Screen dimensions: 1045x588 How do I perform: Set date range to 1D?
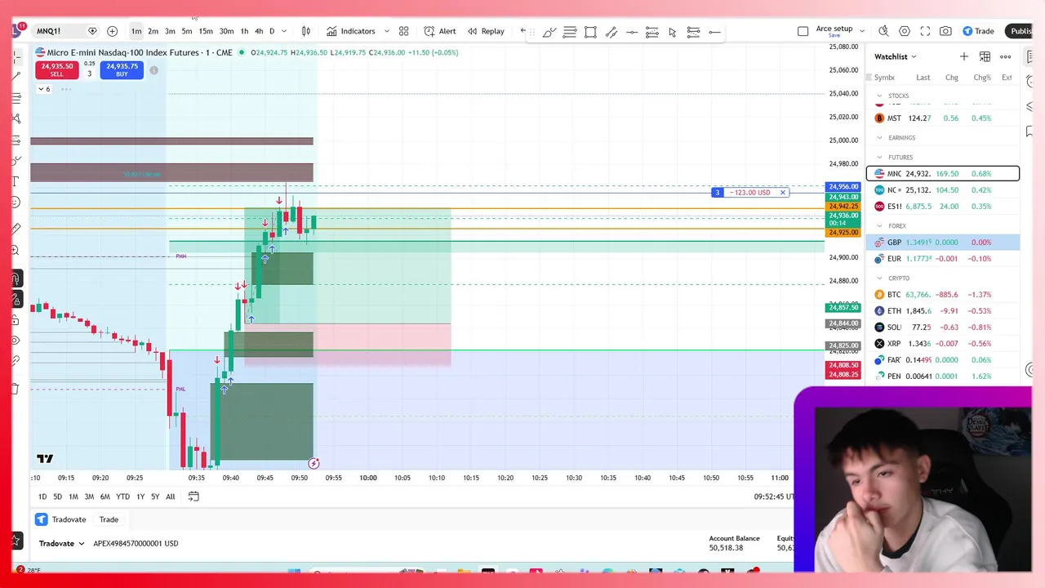(x=42, y=497)
